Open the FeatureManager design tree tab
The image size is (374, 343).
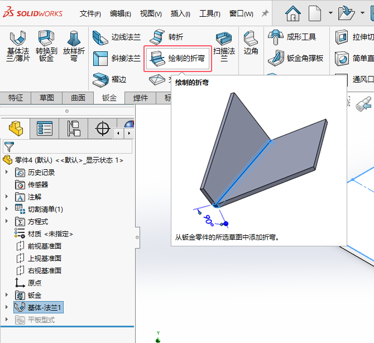point(16,128)
